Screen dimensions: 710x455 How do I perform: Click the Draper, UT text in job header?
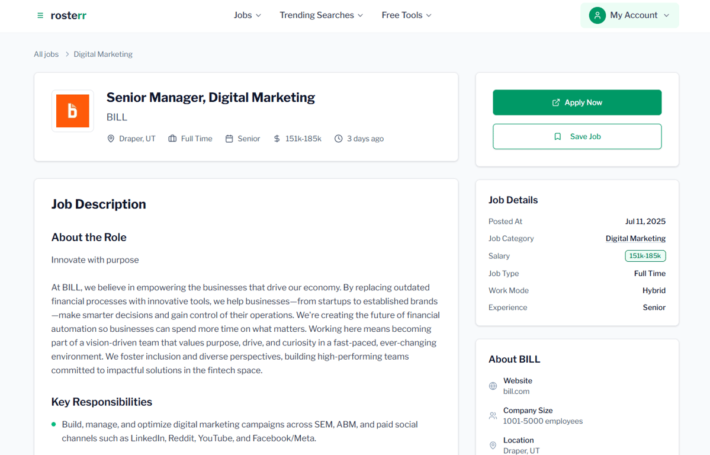[137, 139]
